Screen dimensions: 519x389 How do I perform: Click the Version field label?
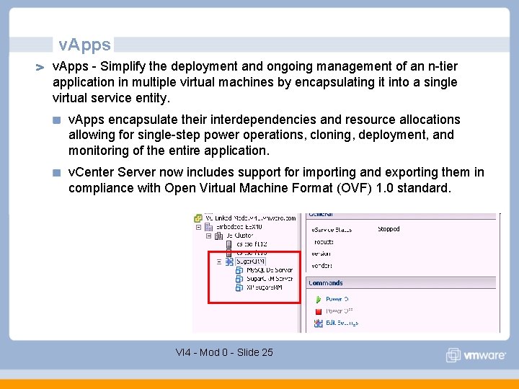(x=321, y=254)
